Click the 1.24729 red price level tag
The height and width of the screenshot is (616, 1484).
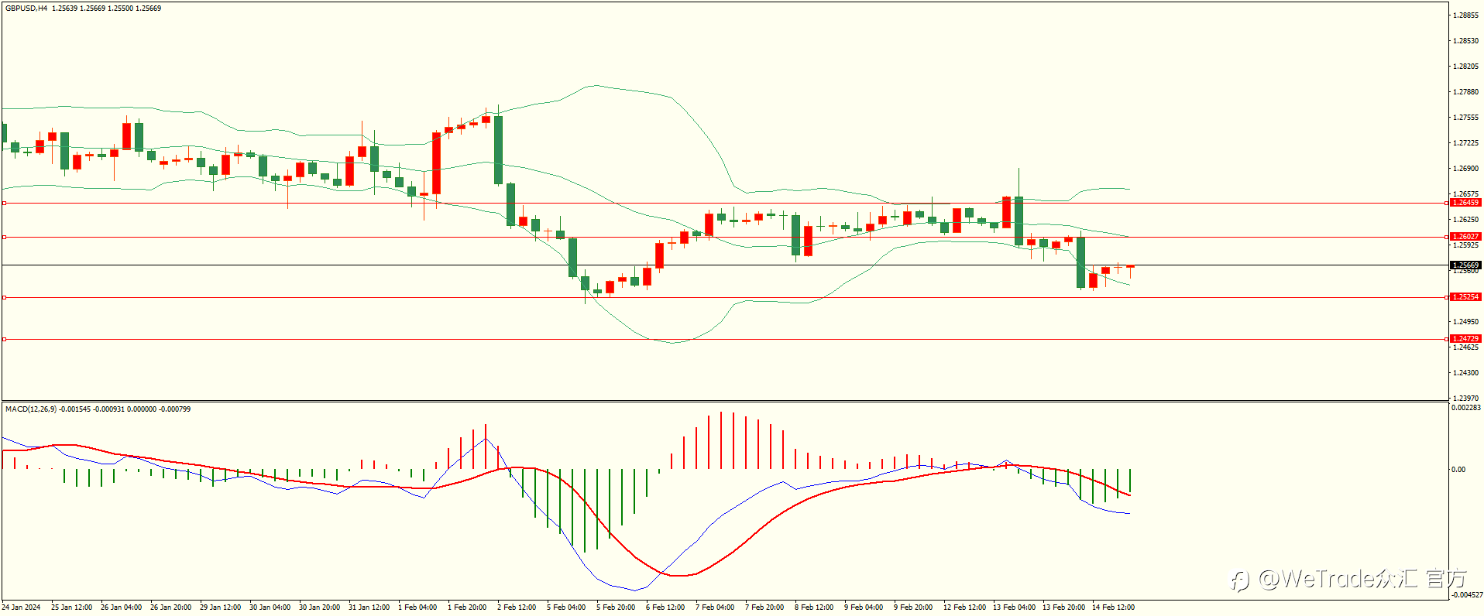click(1465, 339)
